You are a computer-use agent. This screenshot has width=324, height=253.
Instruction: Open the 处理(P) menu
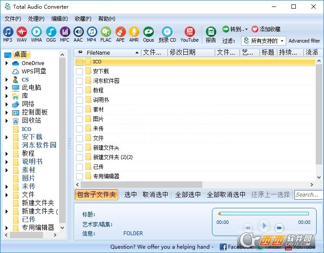coord(36,19)
